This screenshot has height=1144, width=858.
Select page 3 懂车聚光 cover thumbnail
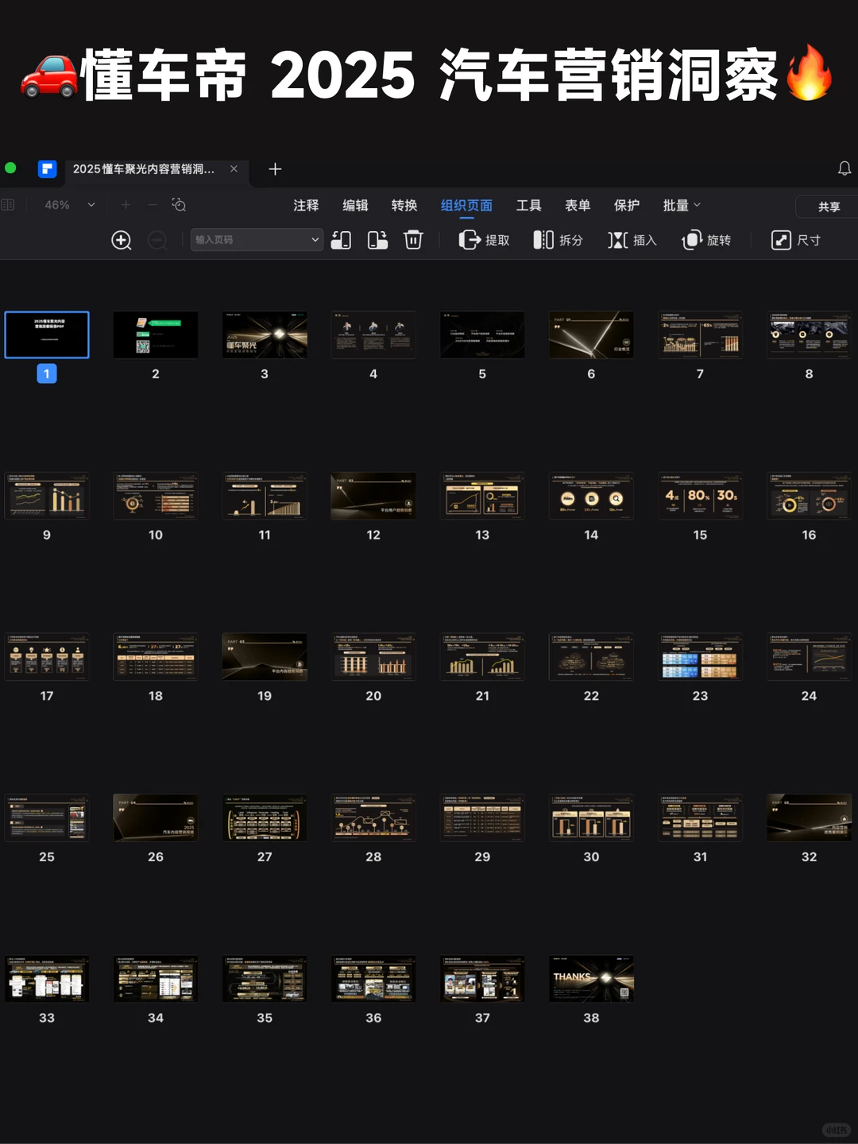[265, 334]
